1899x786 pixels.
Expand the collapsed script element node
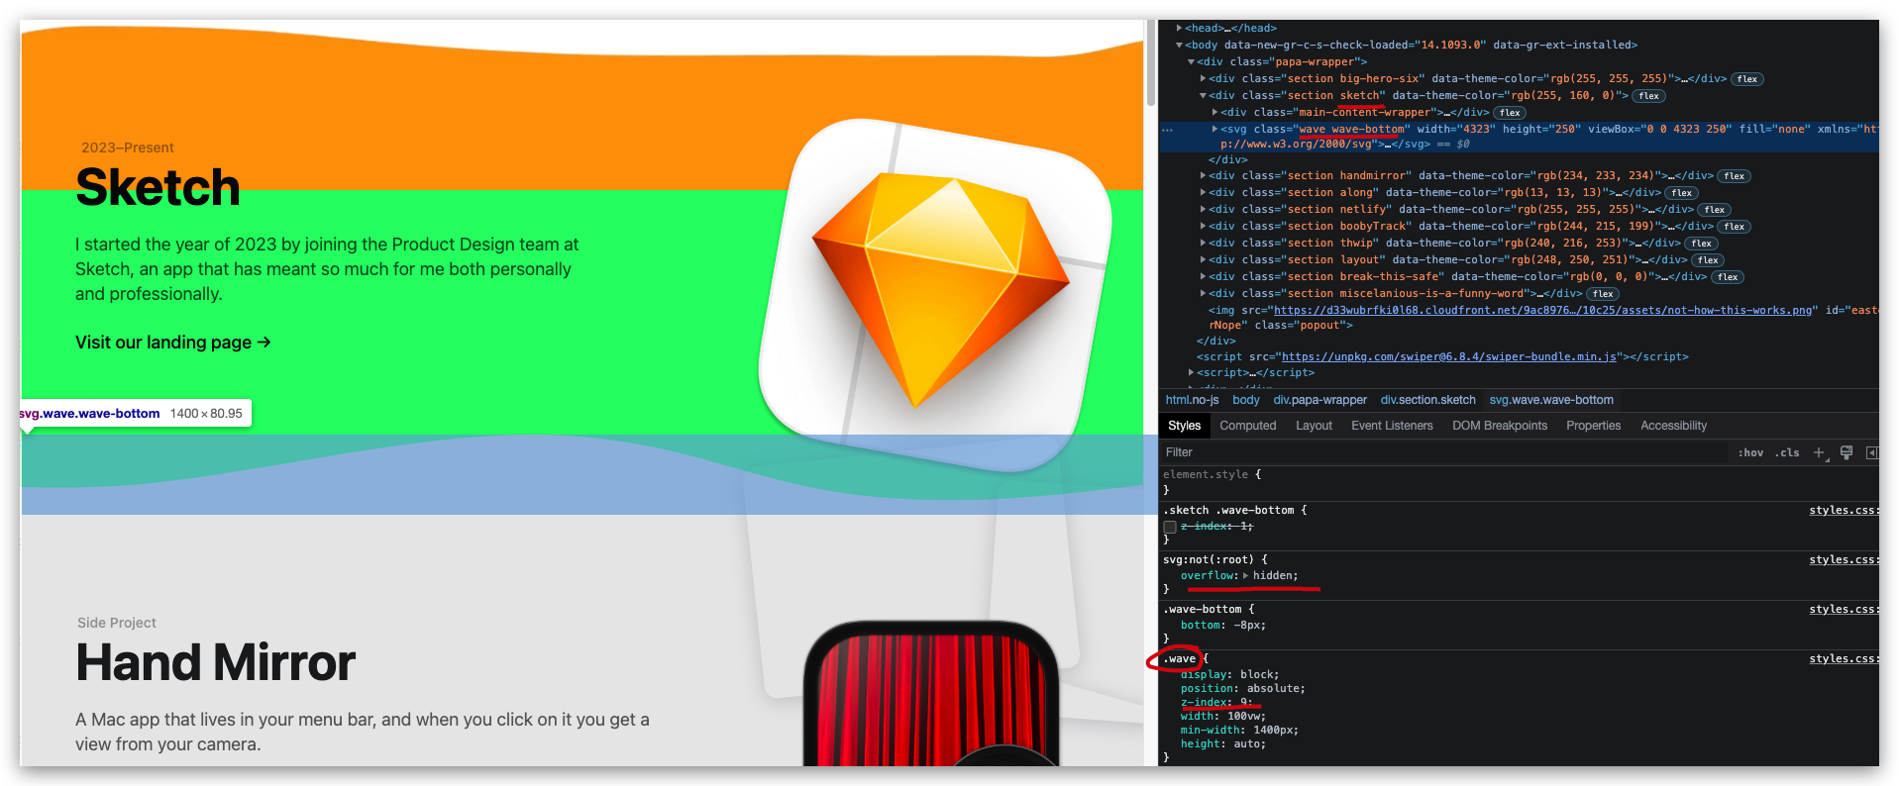pos(1191,373)
